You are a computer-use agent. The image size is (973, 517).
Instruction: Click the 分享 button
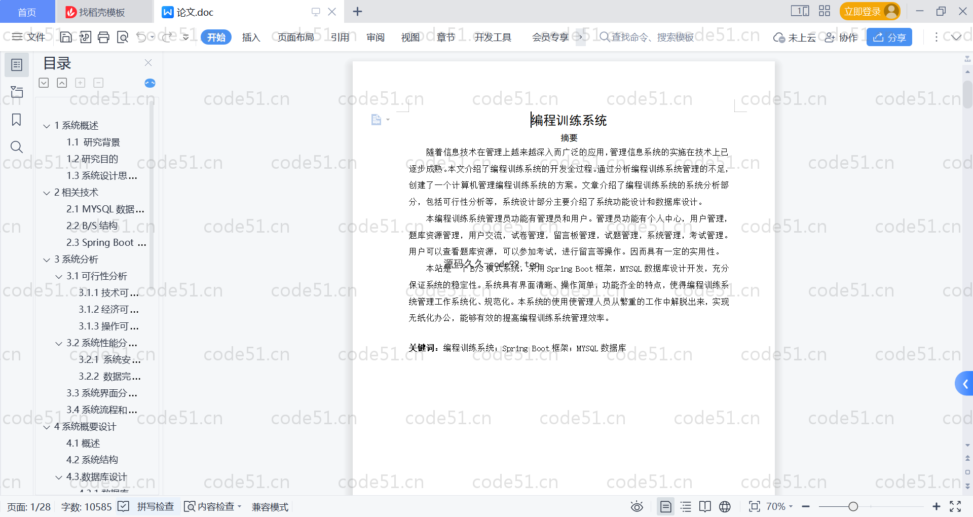coord(889,37)
